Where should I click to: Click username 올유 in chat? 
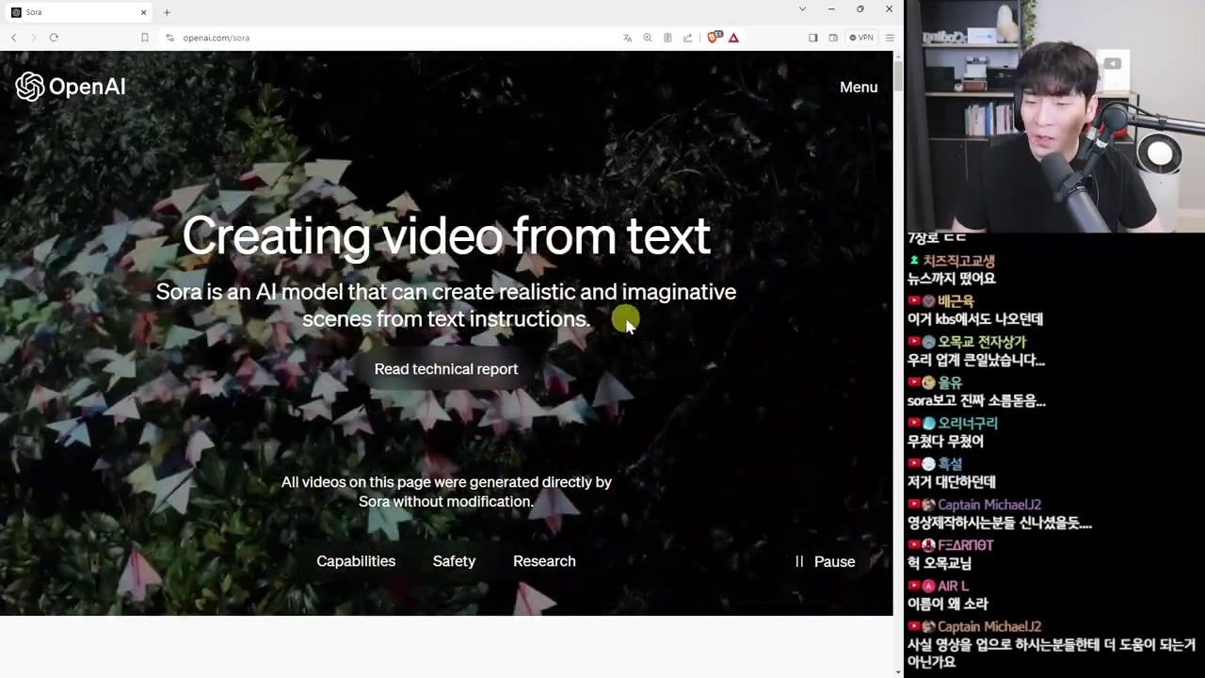click(950, 382)
